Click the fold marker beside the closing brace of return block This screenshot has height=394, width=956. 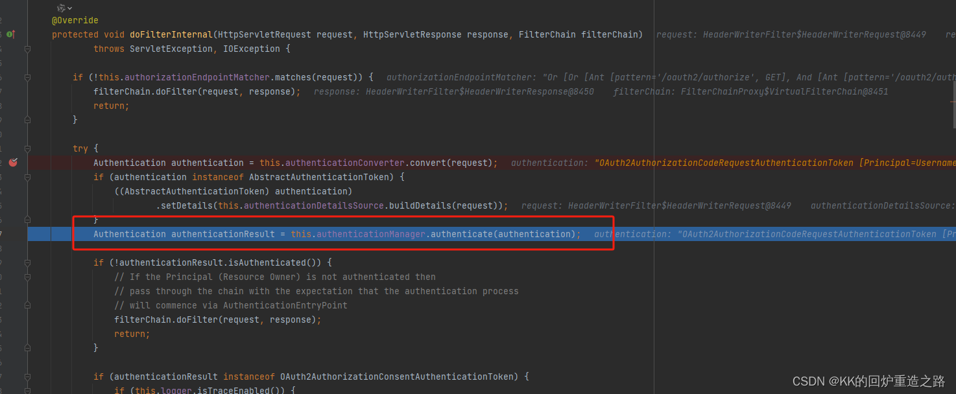(27, 119)
